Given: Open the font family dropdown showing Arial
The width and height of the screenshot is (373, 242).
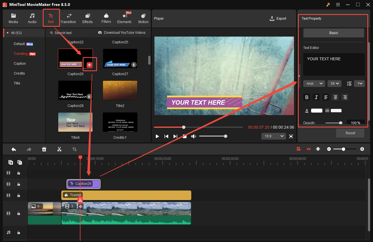Looking at the screenshot, I should [x=314, y=83].
